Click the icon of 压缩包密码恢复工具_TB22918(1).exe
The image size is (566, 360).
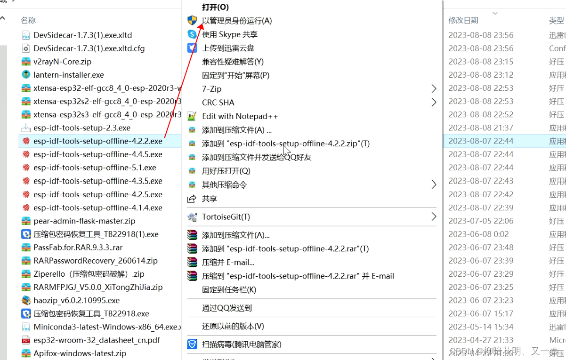tap(26, 234)
